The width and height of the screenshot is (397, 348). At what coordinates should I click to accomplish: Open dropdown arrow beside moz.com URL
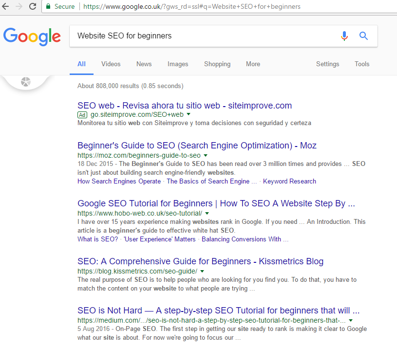[x=205, y=155]
